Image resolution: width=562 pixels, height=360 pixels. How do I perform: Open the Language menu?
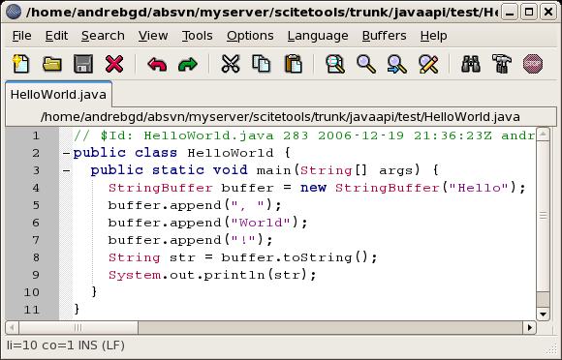click(318, 36)
